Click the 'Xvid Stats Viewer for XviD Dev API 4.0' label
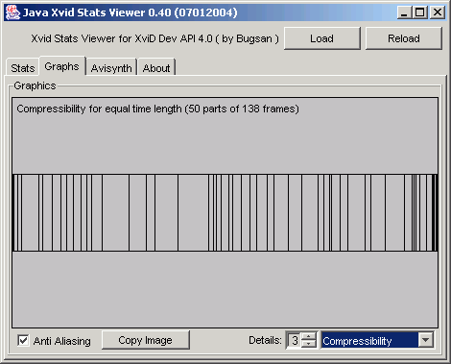The height and width of the screenshot is (364, 451). point(154,38)
